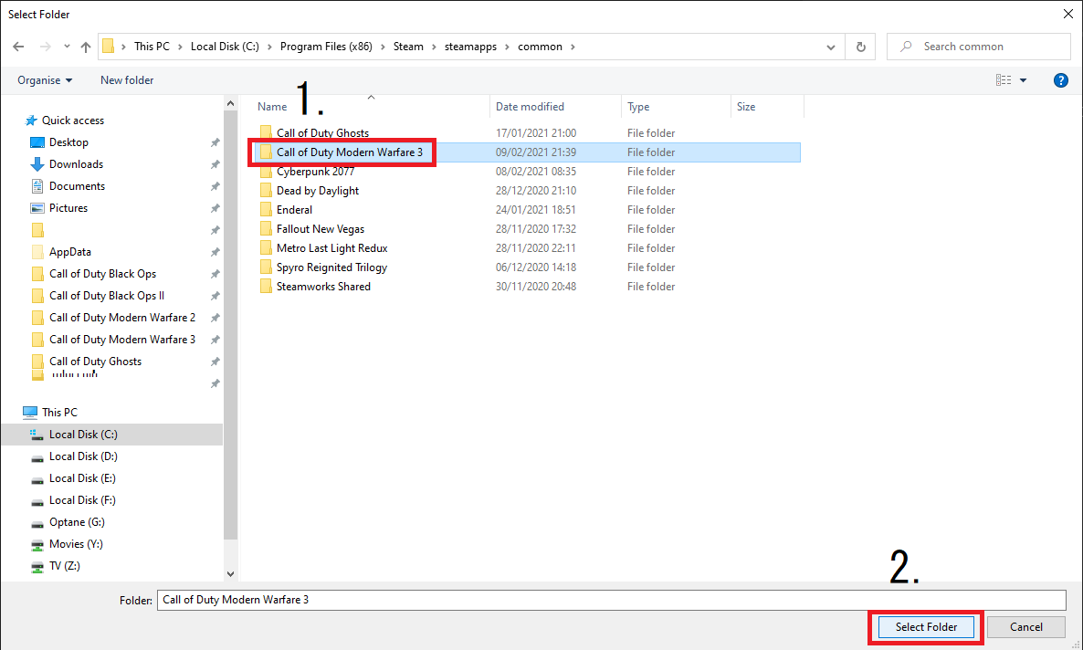Select Steam in the breadcrumb path
The height and width of the screenshot is (650, 1083).
pyautogui.click(x=408, y=47)
